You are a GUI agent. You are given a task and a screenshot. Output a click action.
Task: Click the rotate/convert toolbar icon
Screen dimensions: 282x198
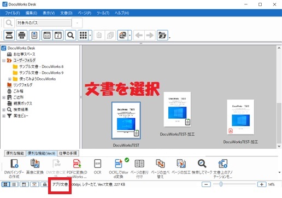122,35
